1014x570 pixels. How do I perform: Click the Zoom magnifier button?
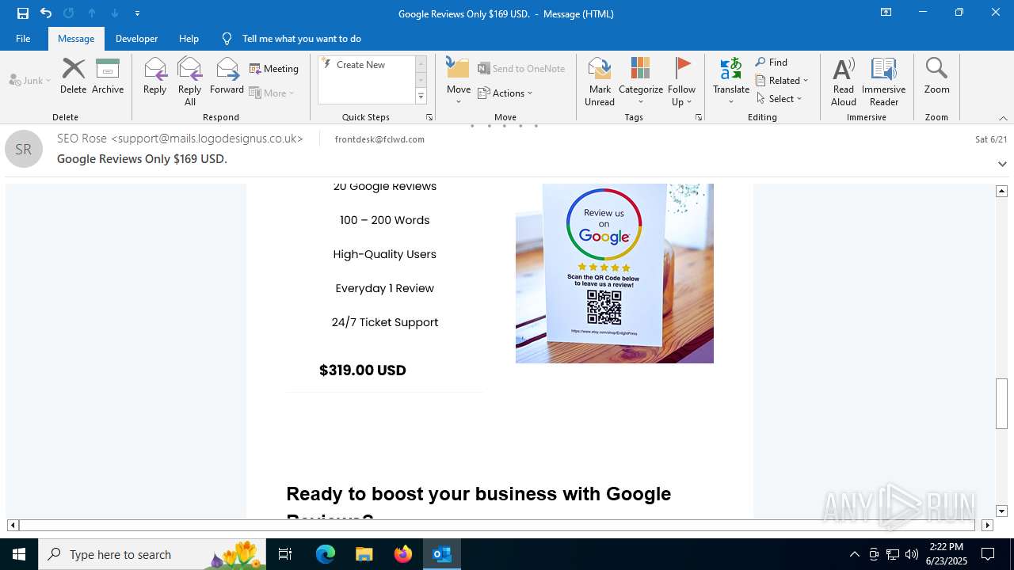click(936, 76)
